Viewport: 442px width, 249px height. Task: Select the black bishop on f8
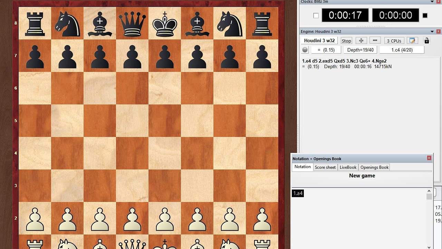pyautogui.click(x=197, y=24)
